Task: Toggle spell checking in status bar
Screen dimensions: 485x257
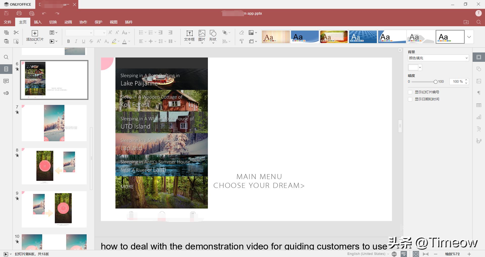Action: (x=404, y=254)
